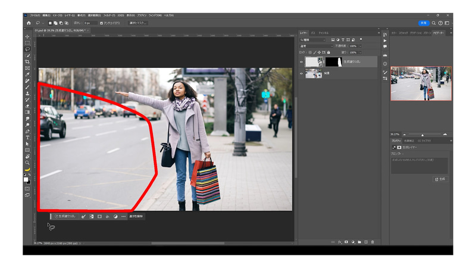Image resolution: width=476 pixels, height=268 pixels.
Task: Open the fill percentage dropdown arrow
Action: tap(361, 52)
